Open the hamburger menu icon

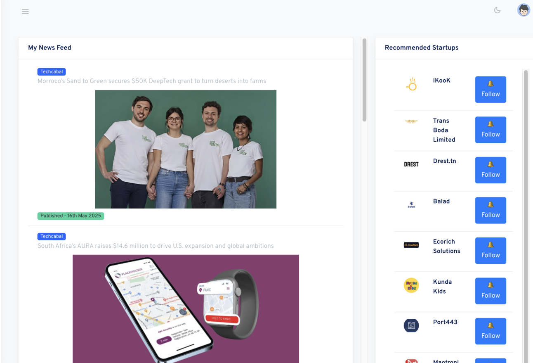pyautogui.click(x=25, y=12)
